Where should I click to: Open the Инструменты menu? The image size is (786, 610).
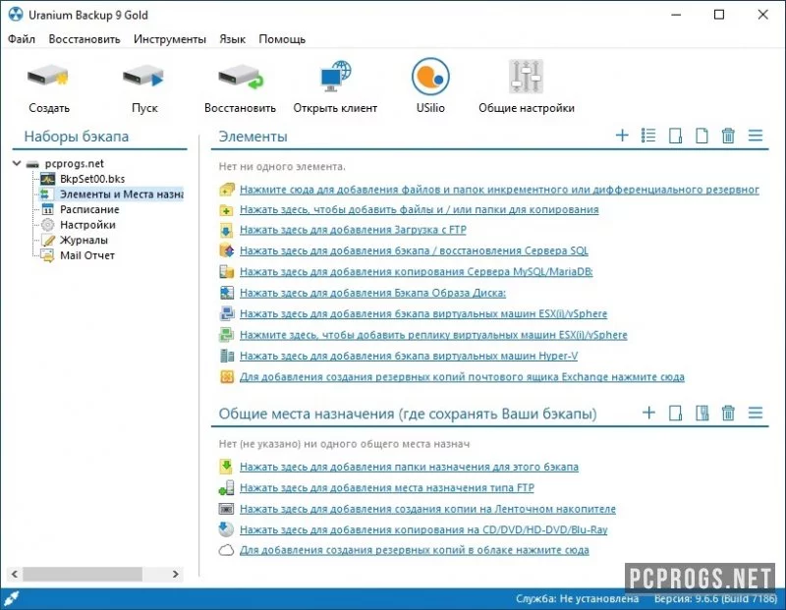pyautogui.click(x=169, y=39)
